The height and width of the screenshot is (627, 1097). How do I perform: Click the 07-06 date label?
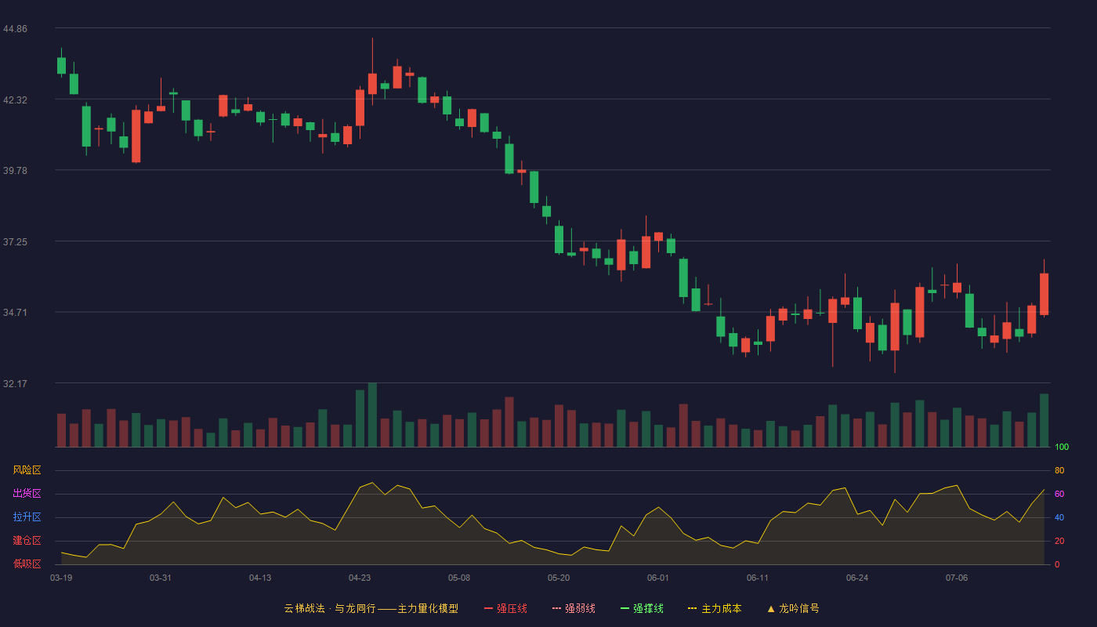957,578
